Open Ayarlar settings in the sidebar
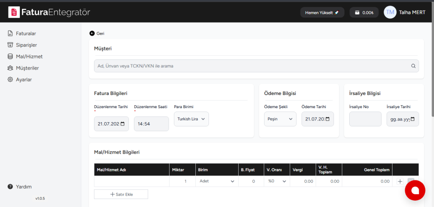This screenshot has width=434, height=207. 24,79
